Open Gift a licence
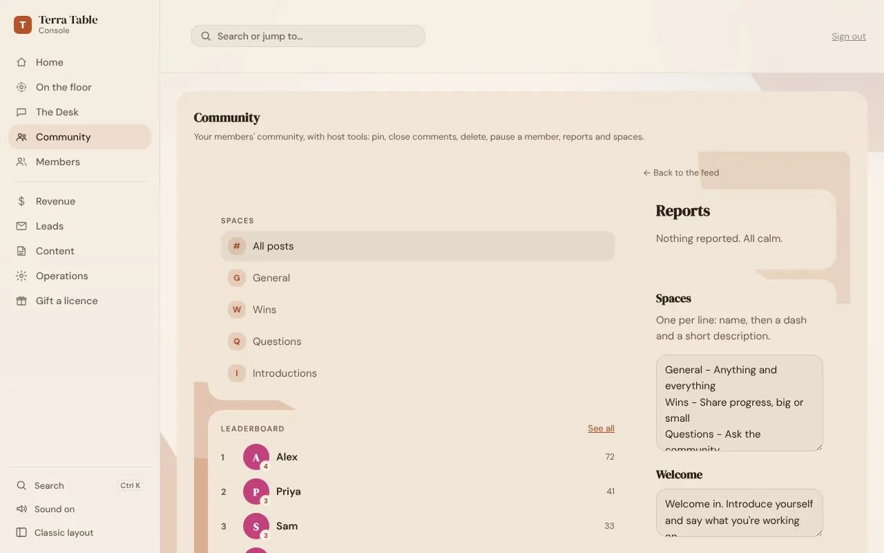Viewport: 884px width, 553px height. (79, 301)
